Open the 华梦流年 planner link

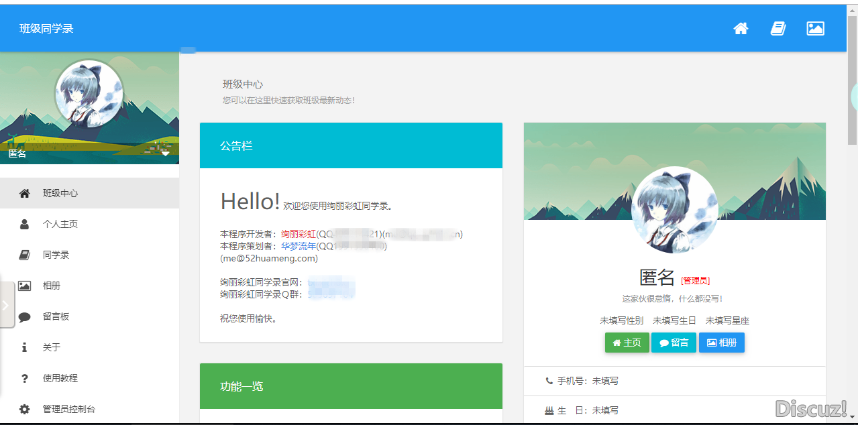coord(298,246)
